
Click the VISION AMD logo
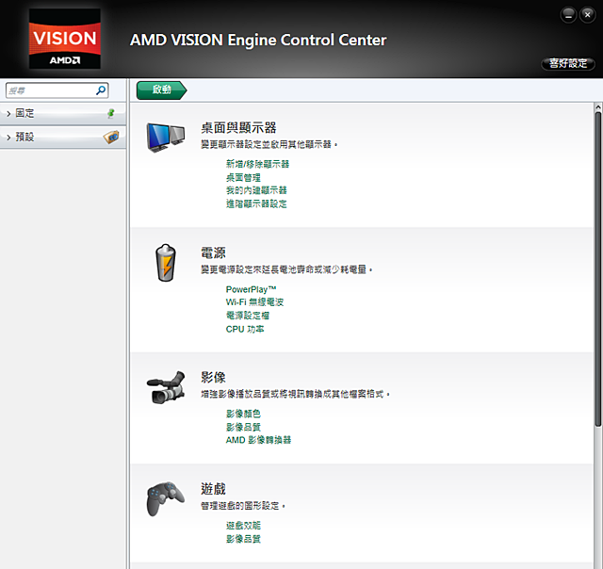click(x=65, y=39)
